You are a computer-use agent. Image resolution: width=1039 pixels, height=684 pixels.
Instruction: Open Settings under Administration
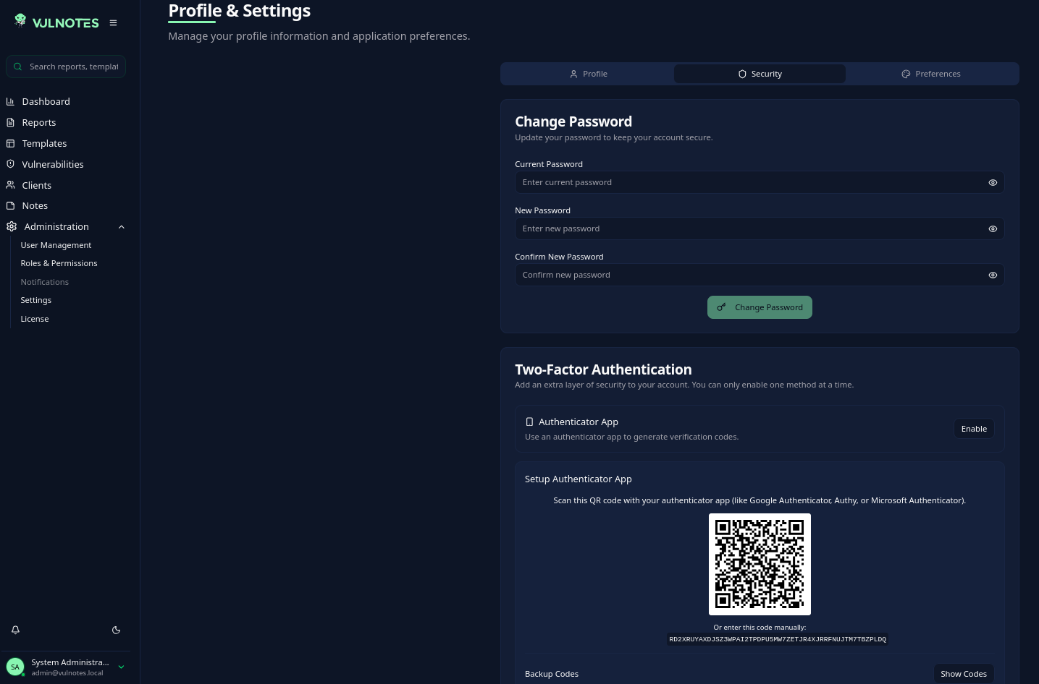(35, 300)
